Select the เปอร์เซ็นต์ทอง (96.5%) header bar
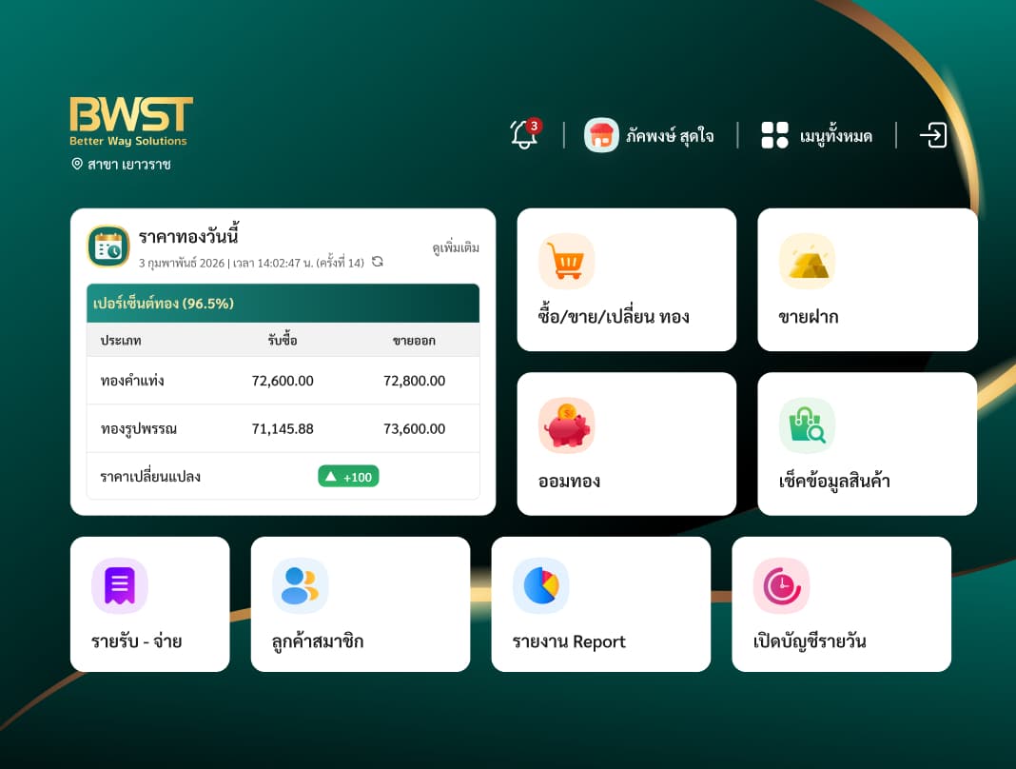The image size is (1016, 769). point(283,303)
